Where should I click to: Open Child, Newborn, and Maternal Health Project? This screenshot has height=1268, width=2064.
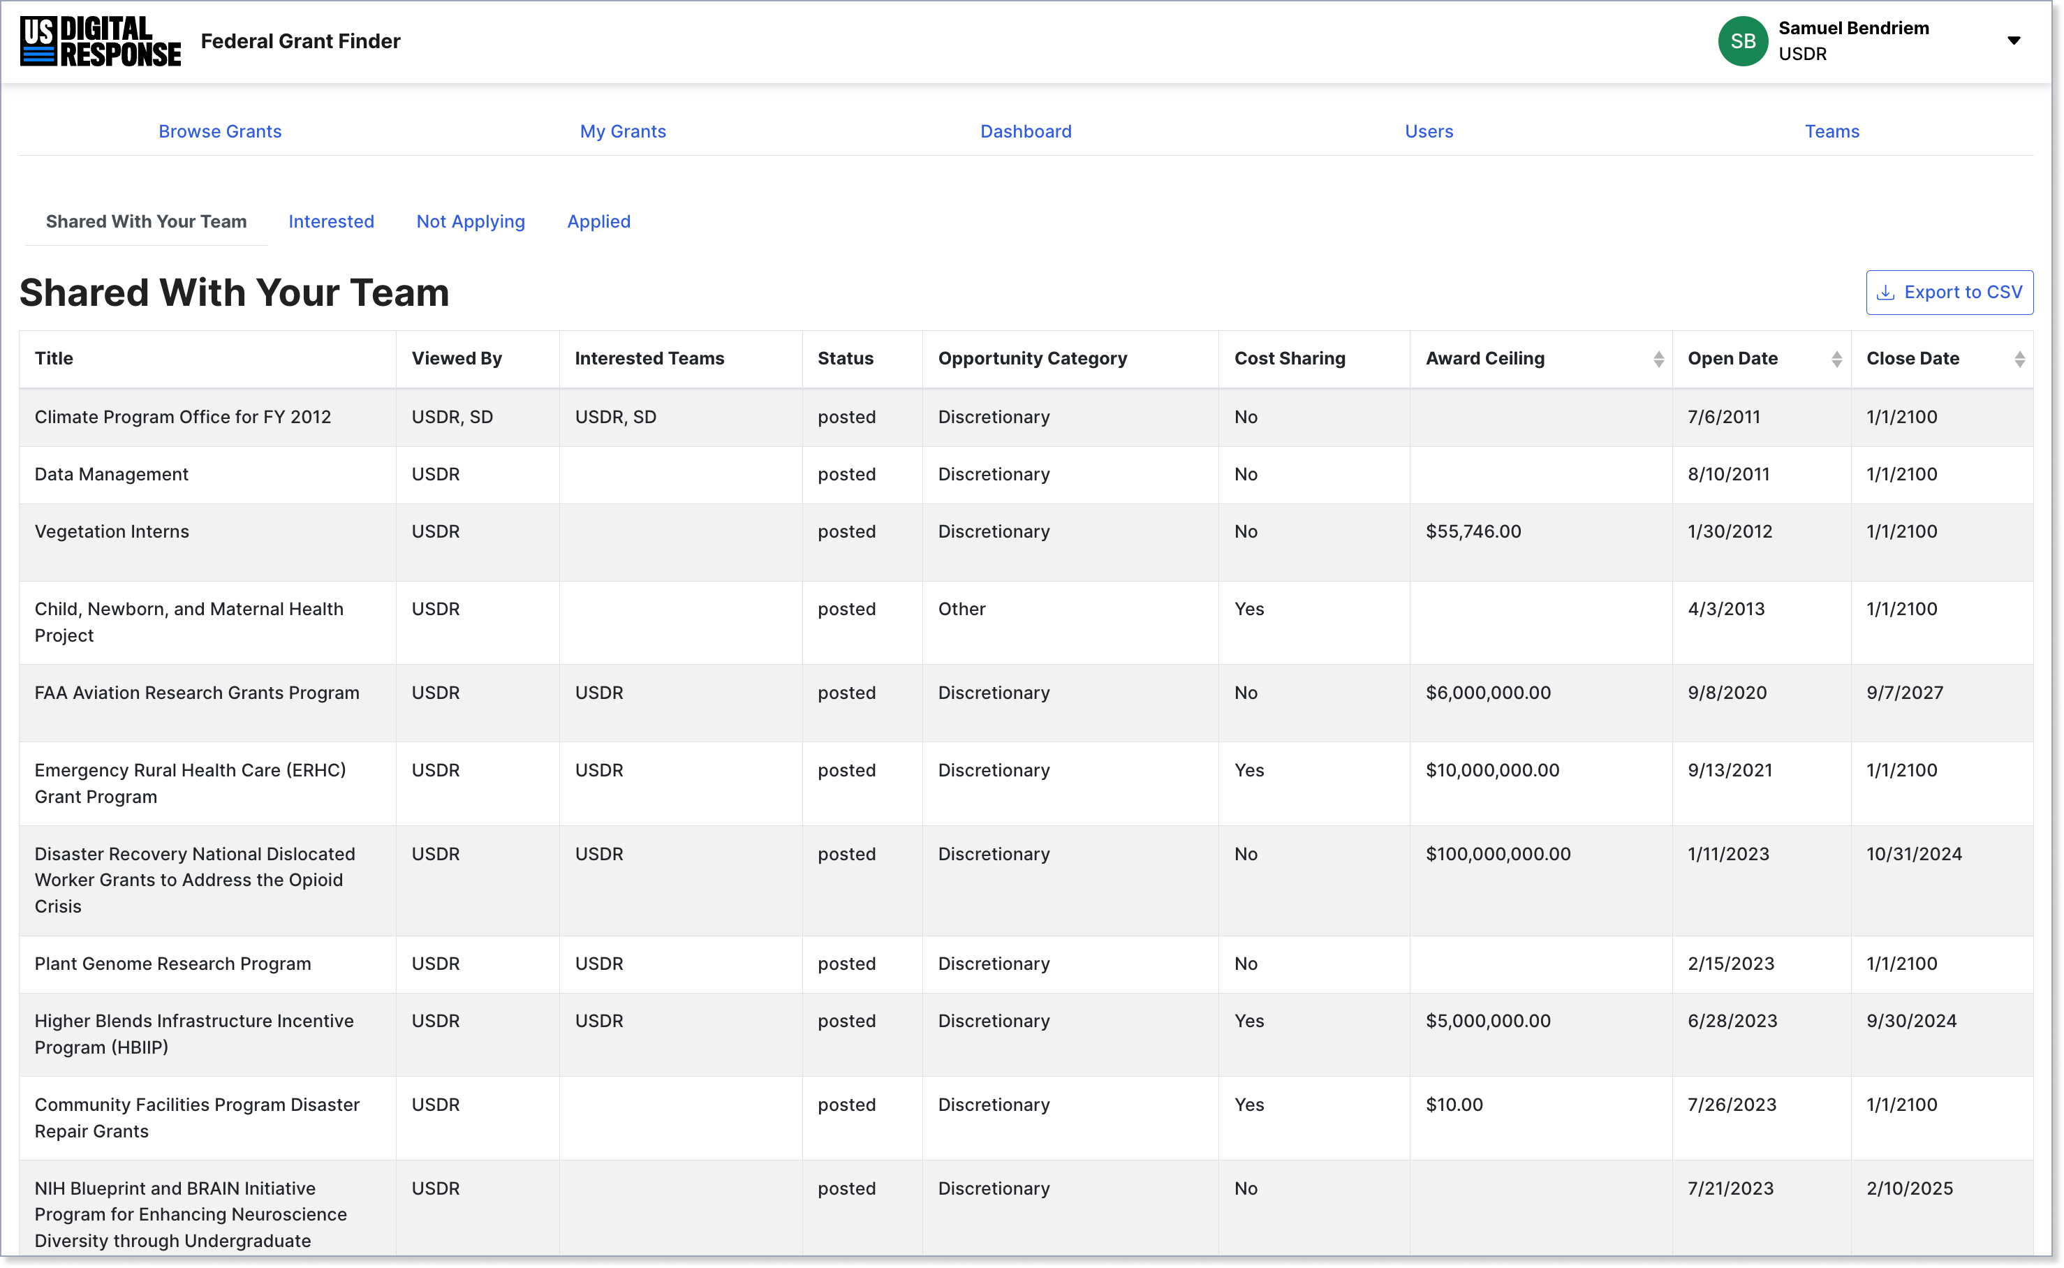pos(1025,622)
